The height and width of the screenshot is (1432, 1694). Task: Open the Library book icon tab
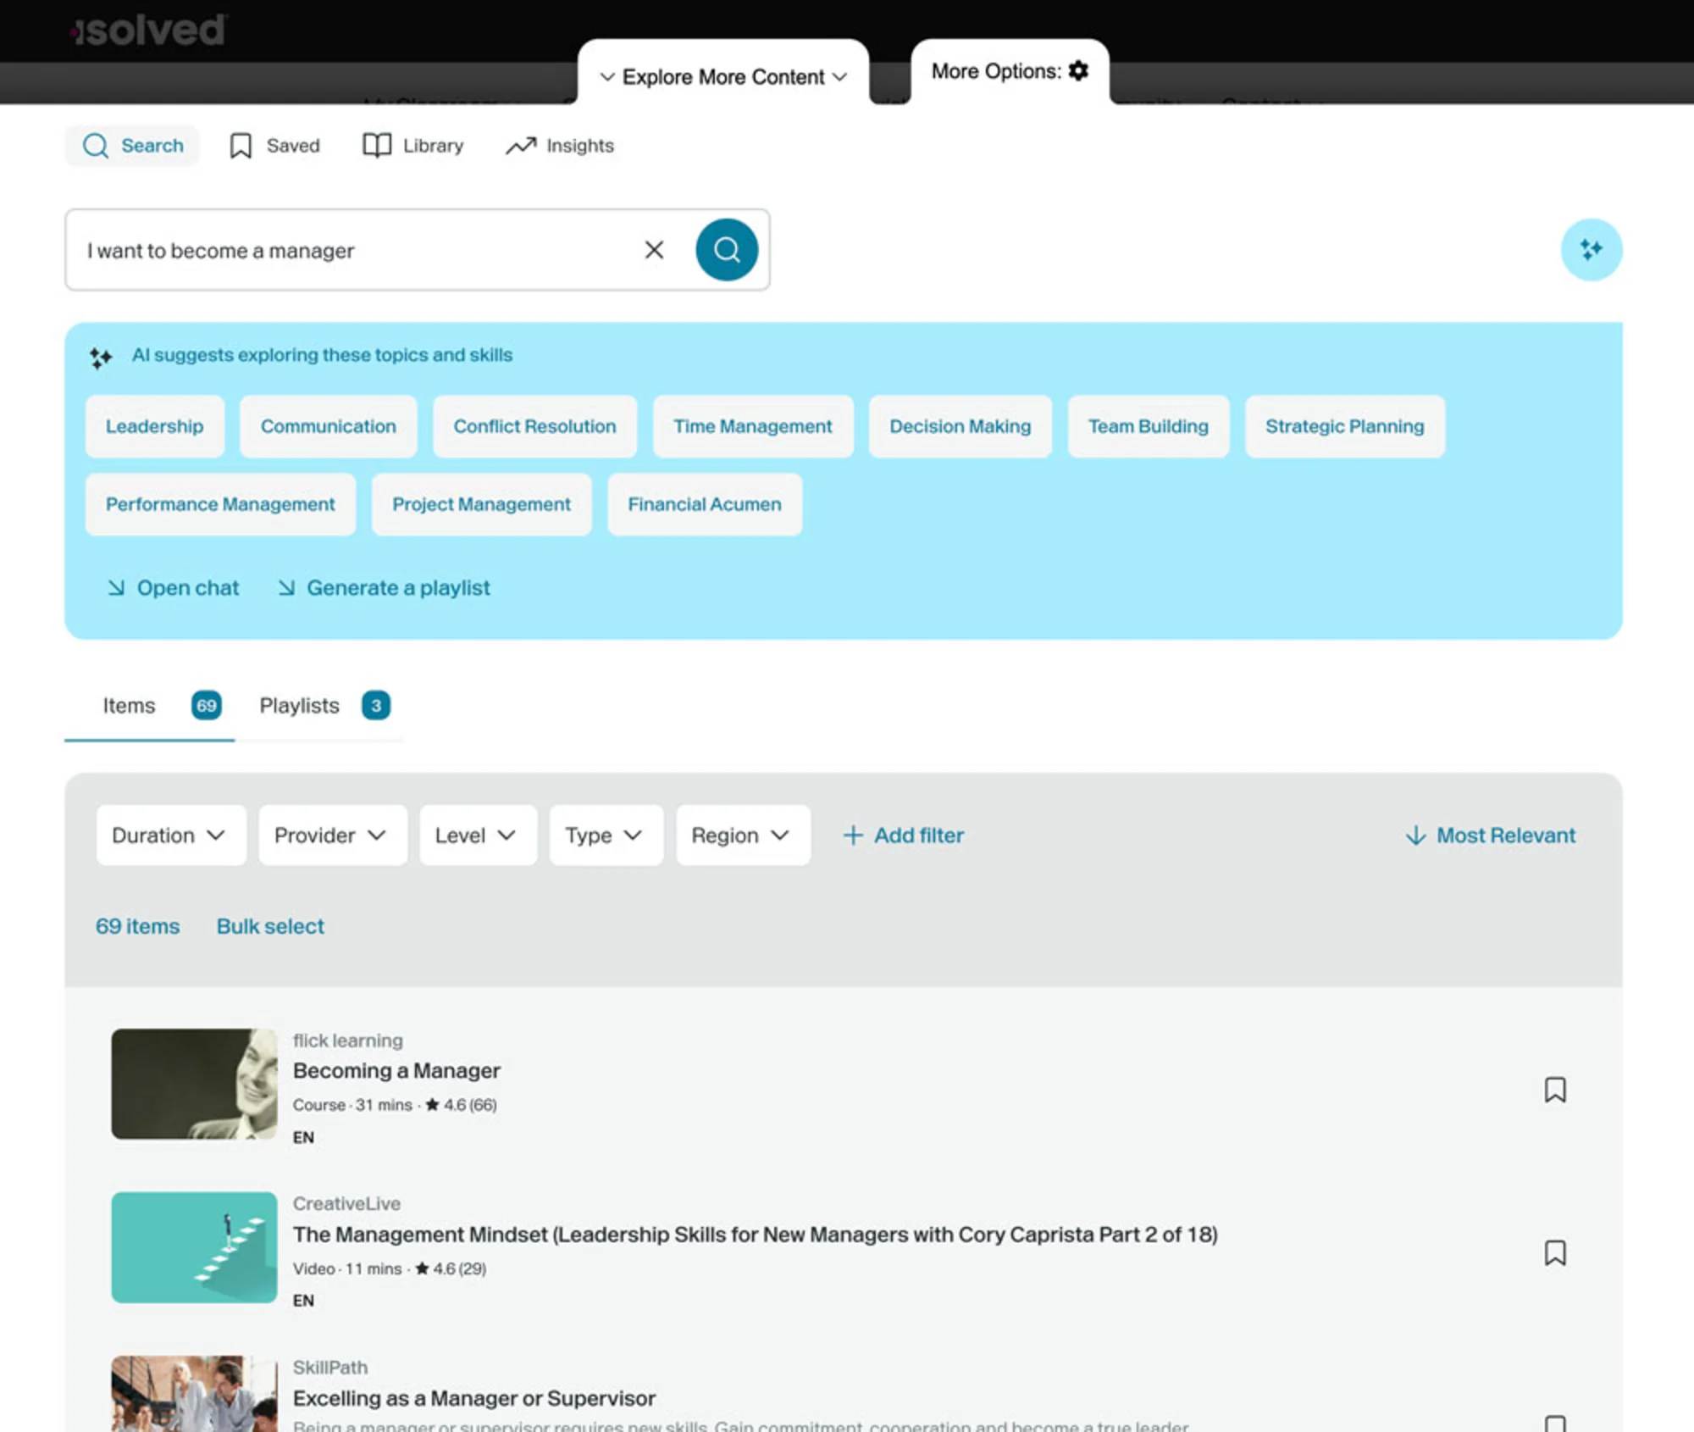(x=412, y=146)
